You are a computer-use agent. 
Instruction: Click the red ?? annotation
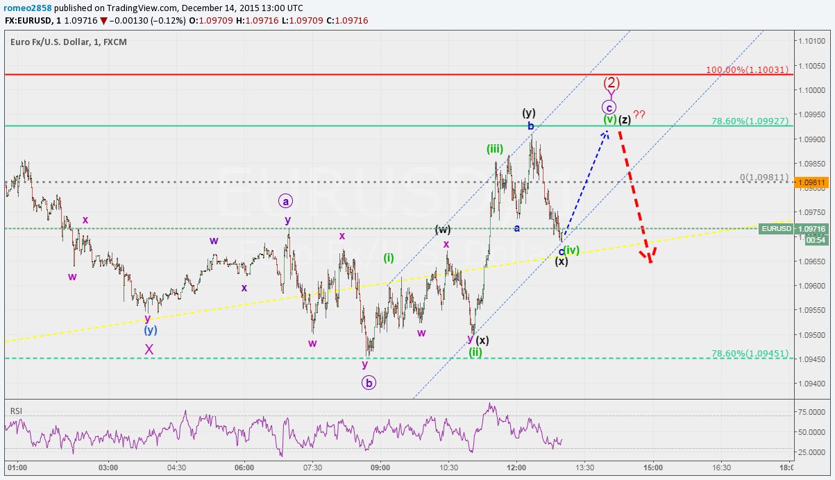[639, 114]
